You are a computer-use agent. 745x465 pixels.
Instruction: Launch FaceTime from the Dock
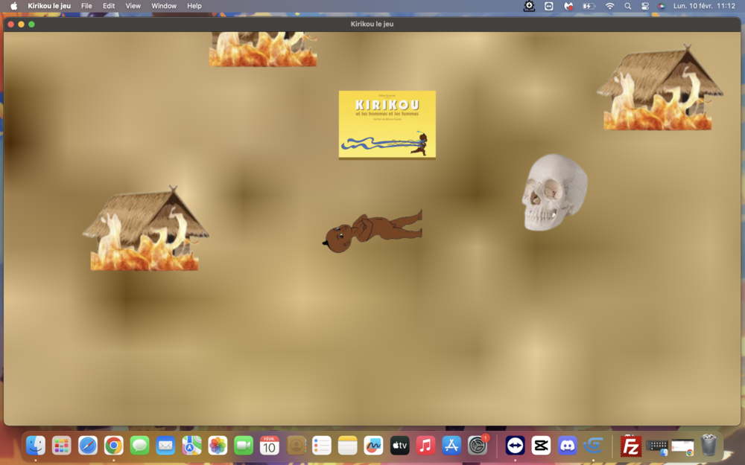pyautogui.click(x=244, y=446)
